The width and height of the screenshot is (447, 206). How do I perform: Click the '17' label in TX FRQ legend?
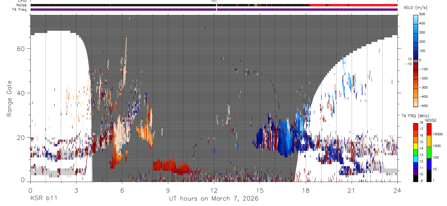[x=421, y=129]
